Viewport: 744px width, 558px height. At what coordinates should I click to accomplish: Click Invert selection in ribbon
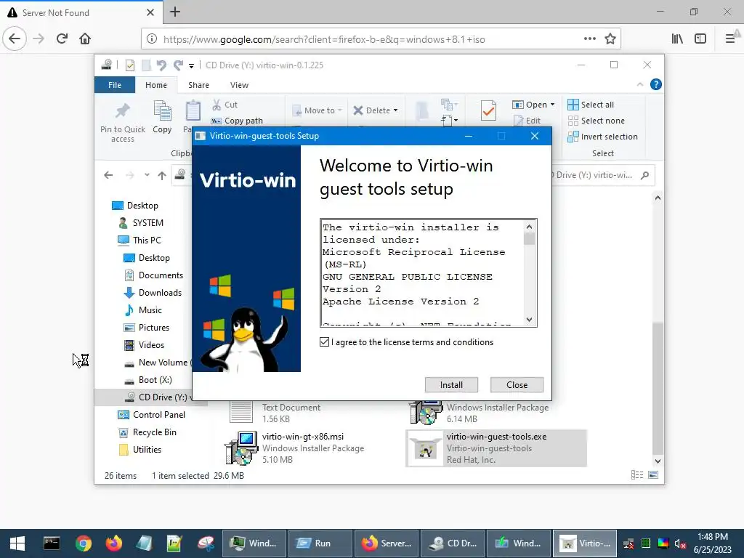pyautogui.click(x=602, y=137)
